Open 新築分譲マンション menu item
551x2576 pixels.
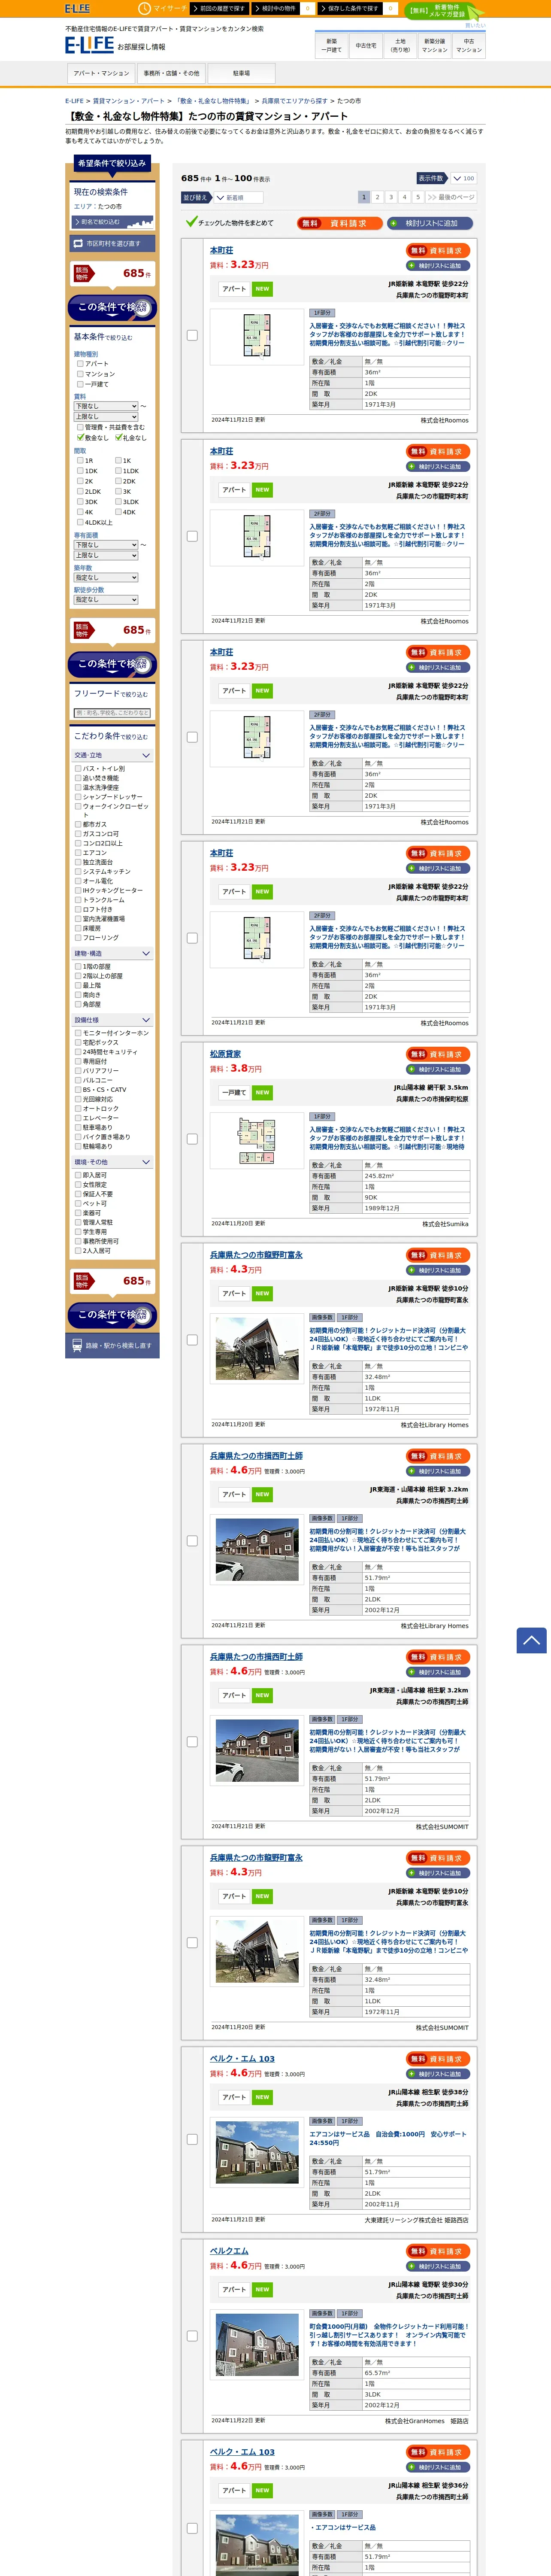pos(435,45)
